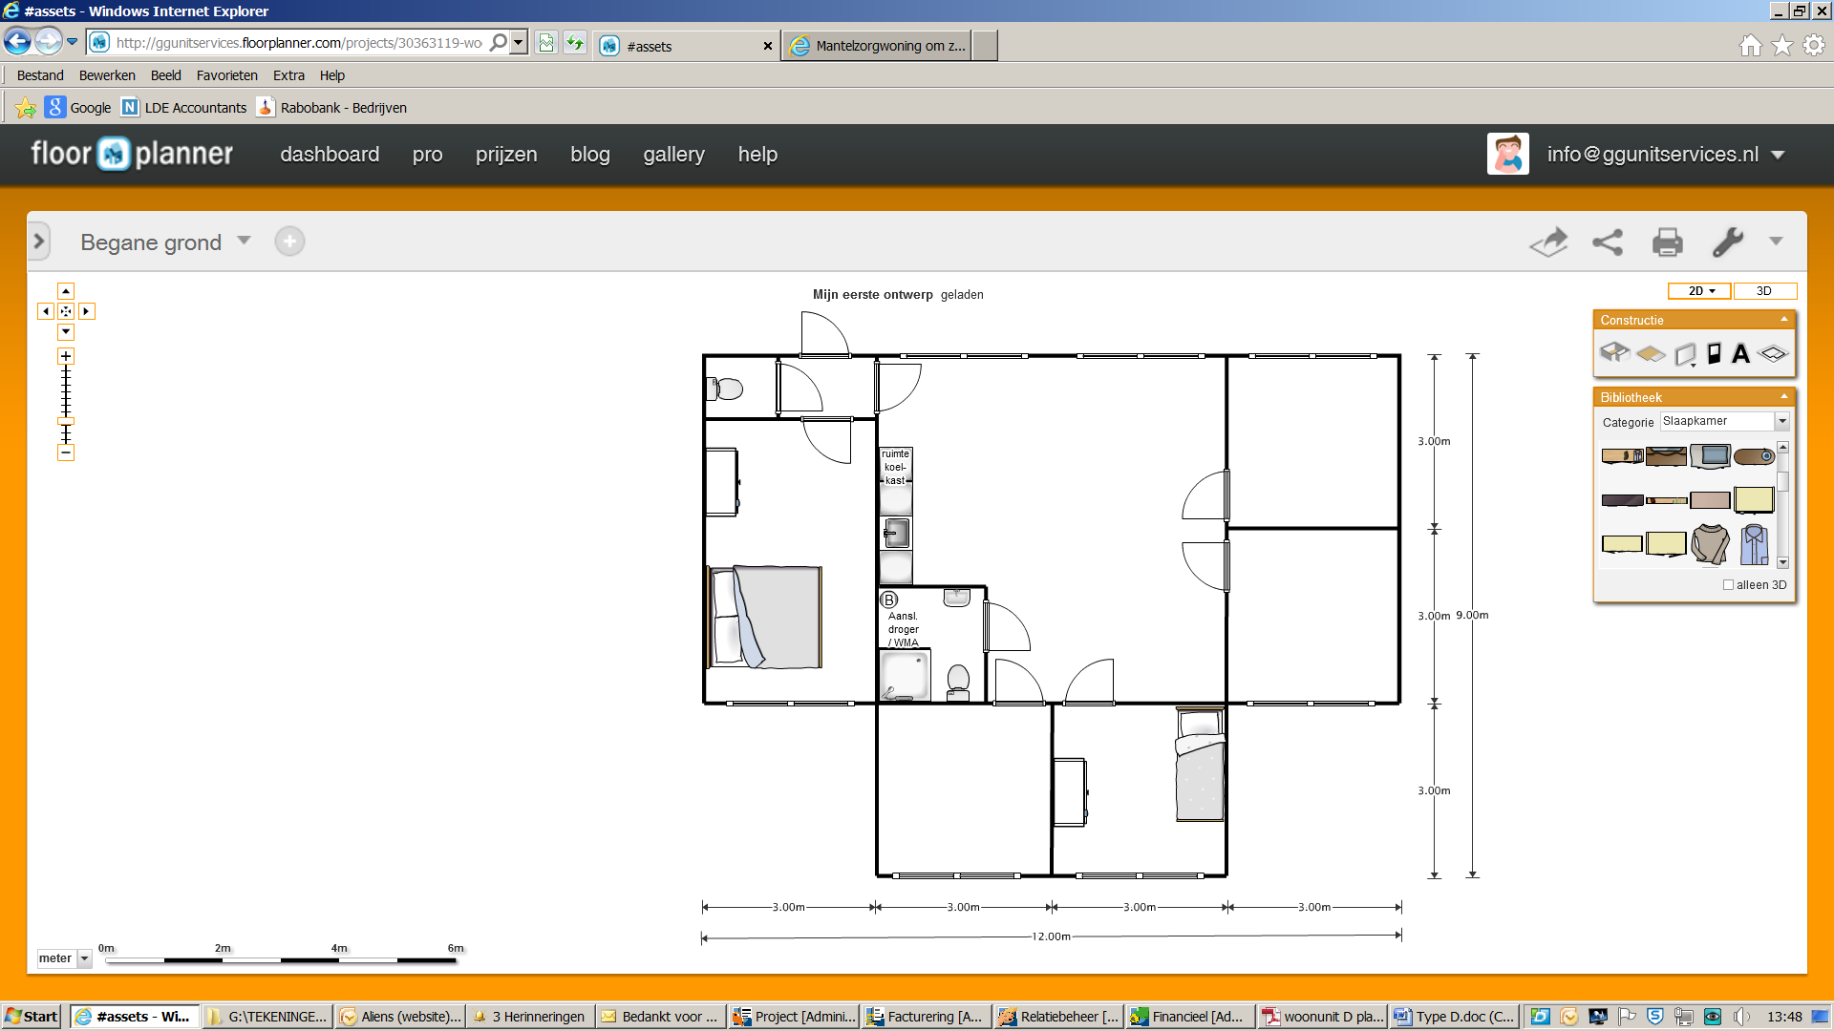Viewport: 1834px width, 1031px height.
Task: Click the share icon in toolbar
Action: [1608, 242]
